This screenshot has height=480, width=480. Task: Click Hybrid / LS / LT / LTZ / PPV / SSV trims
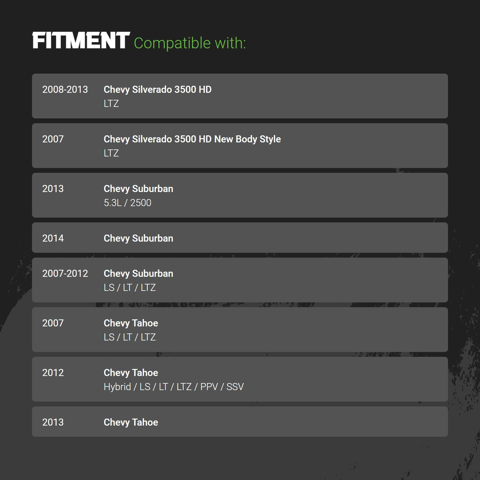tap(174, 387)
